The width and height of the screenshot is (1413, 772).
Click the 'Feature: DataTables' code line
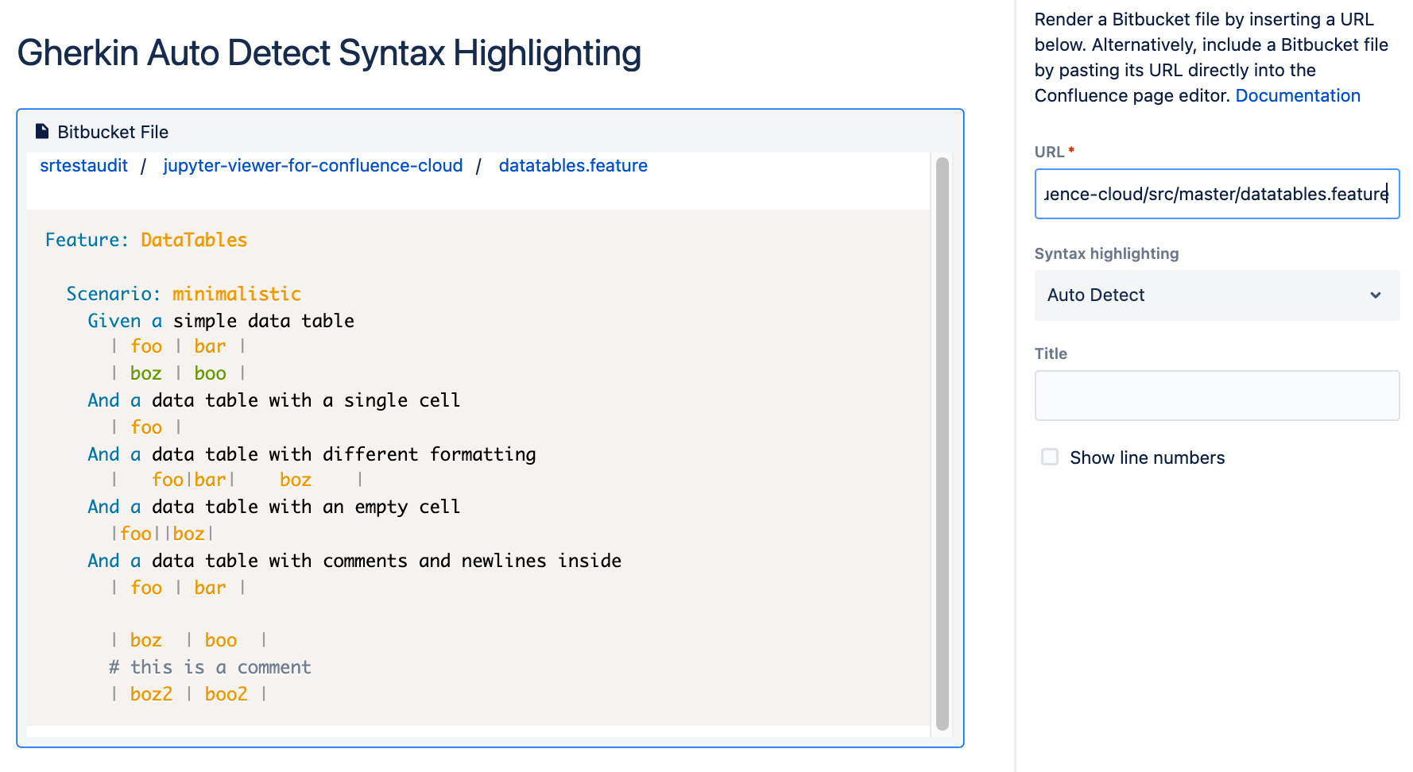(x=146, y=240)
